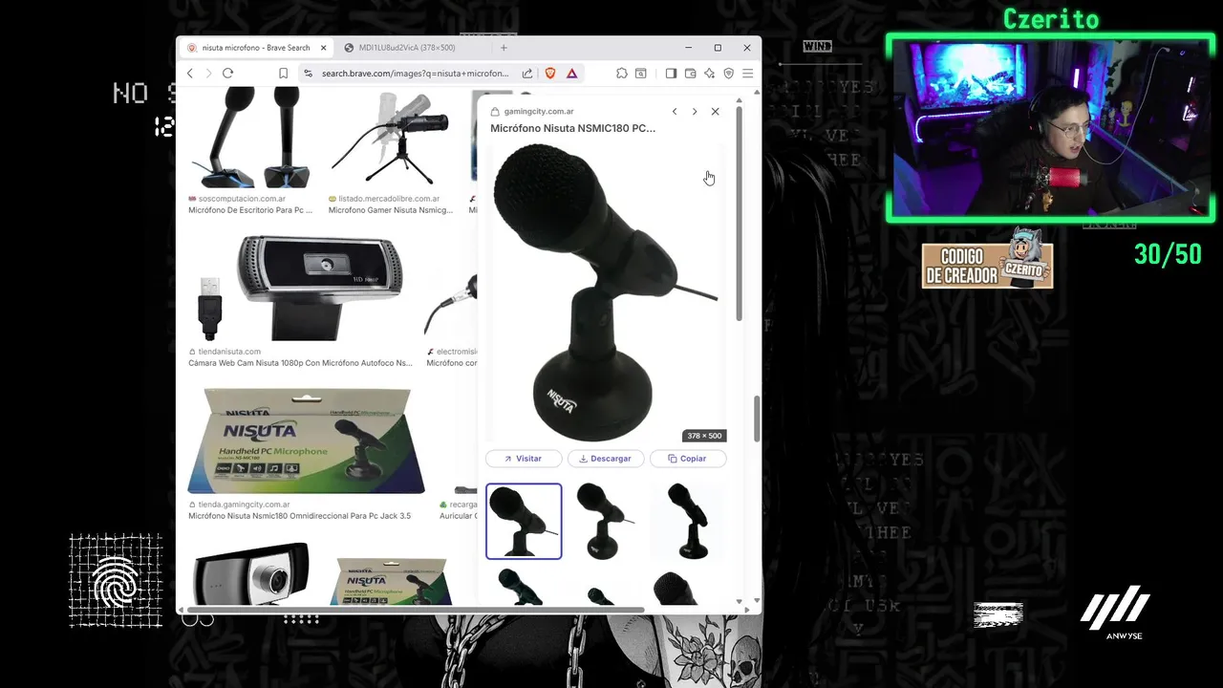The height and width of the screenshot is (688, 1223).
Task: Open the bottom-left webcam result image
Action: (x=251, y=573)
